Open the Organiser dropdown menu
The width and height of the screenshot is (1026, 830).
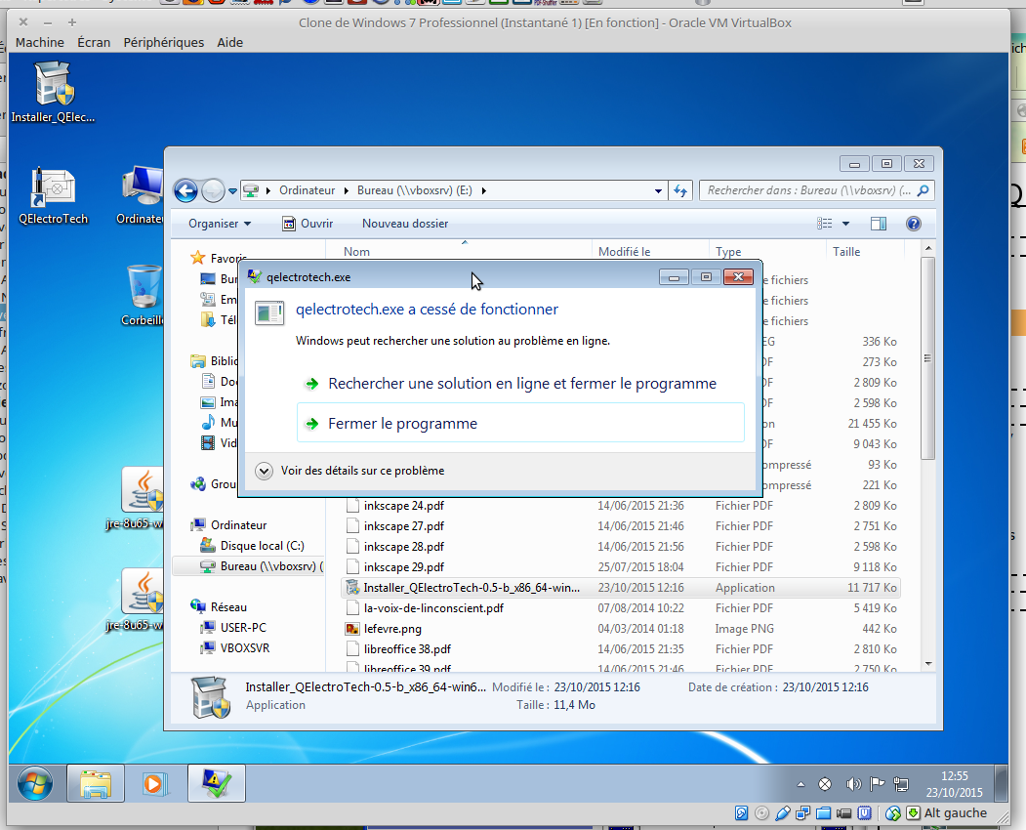(220, 224)
